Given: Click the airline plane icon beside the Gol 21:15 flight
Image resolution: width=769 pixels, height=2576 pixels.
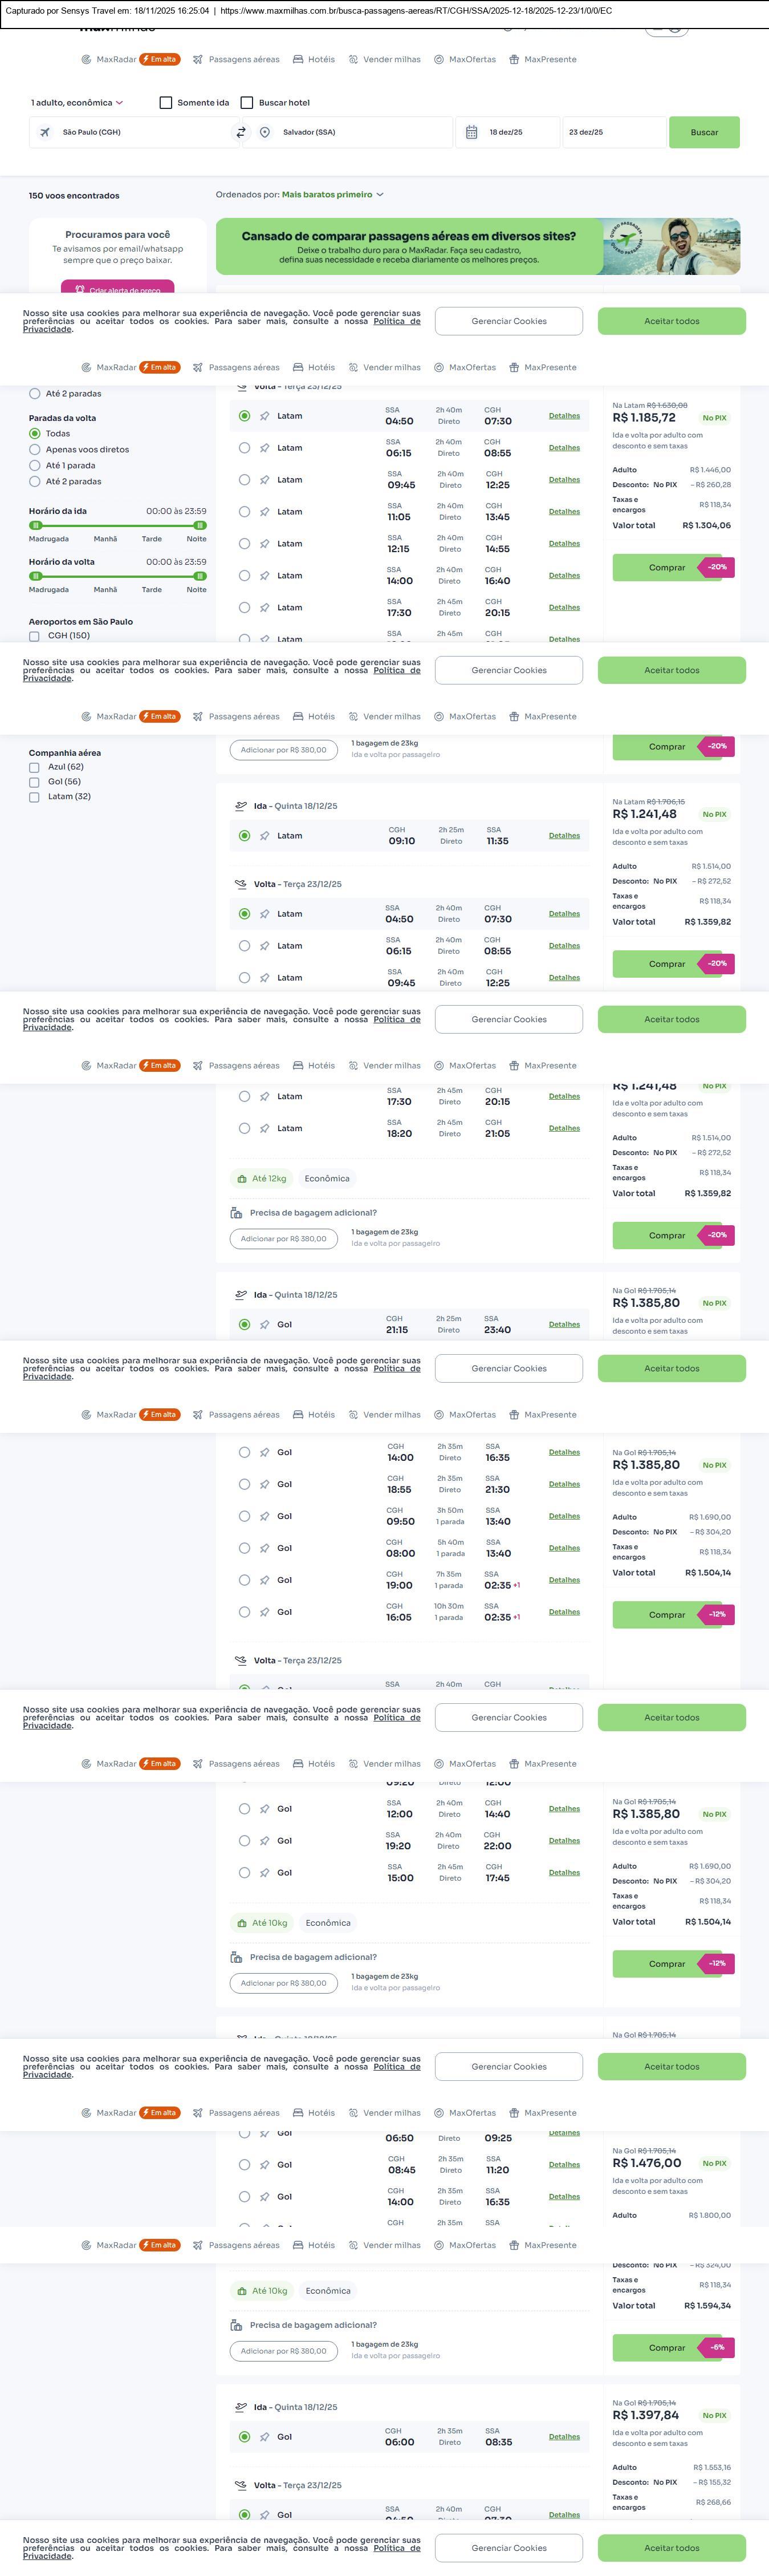Looking at the screenshot, I should [265, 1324].
